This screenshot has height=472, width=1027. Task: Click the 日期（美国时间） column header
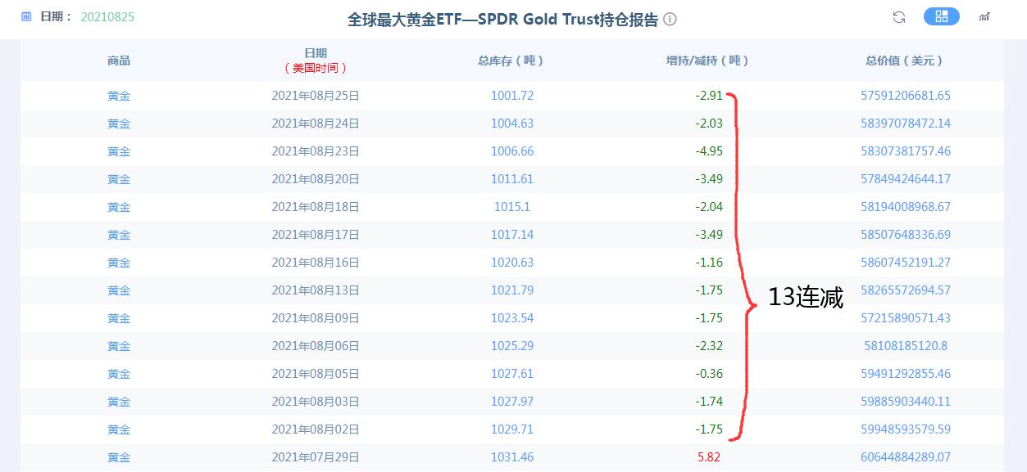point(316,61)
